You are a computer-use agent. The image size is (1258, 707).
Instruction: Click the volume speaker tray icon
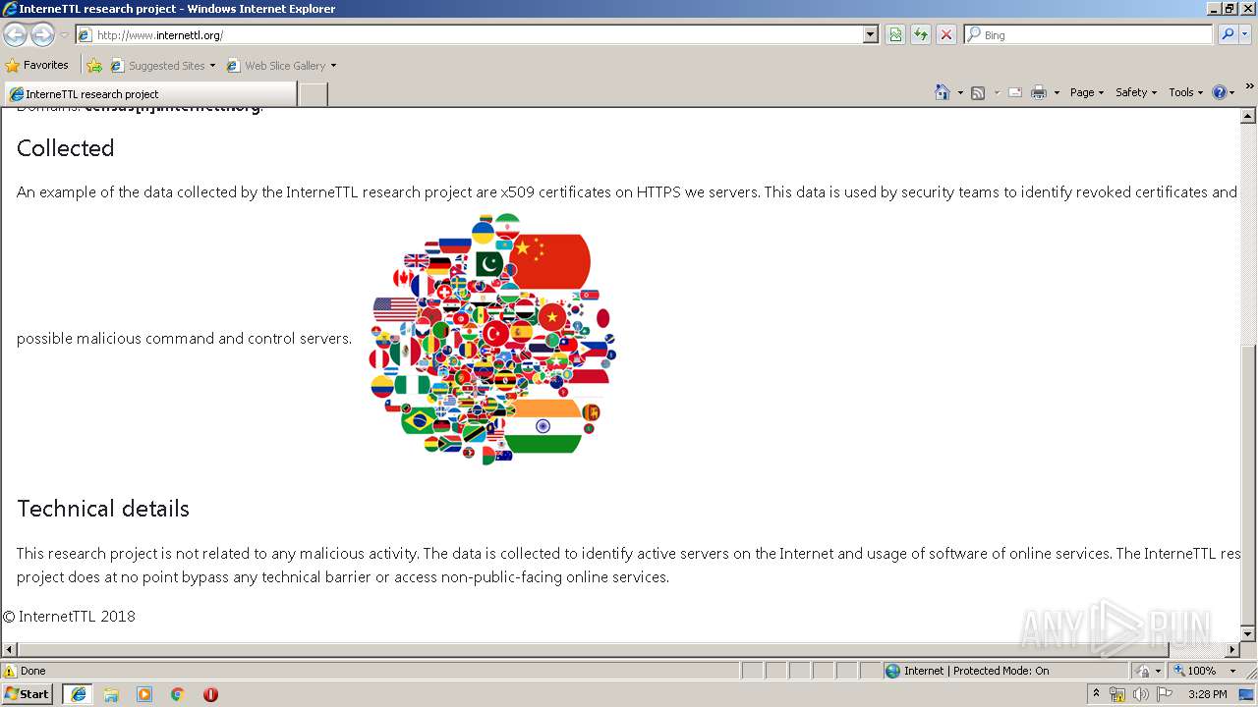coord(1140,694)
